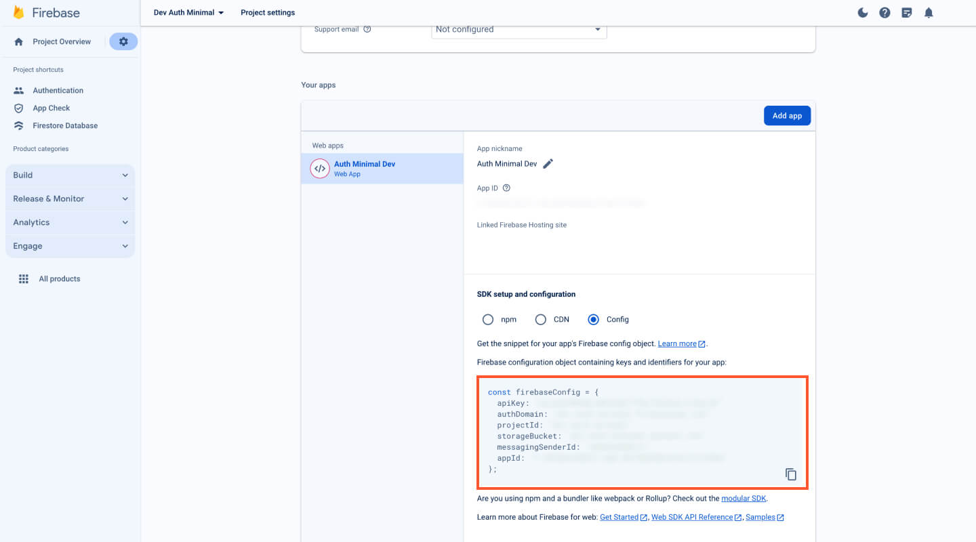Click App ID help icon
976x542 pixels.
tap(506, 188)
